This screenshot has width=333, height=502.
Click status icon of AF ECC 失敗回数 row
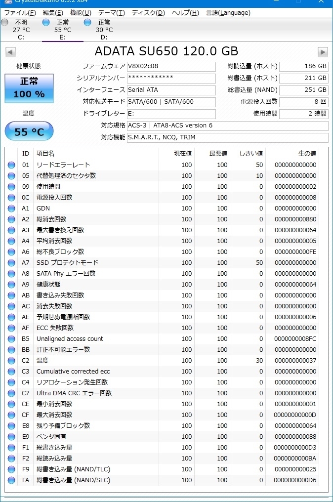[11, 329]
